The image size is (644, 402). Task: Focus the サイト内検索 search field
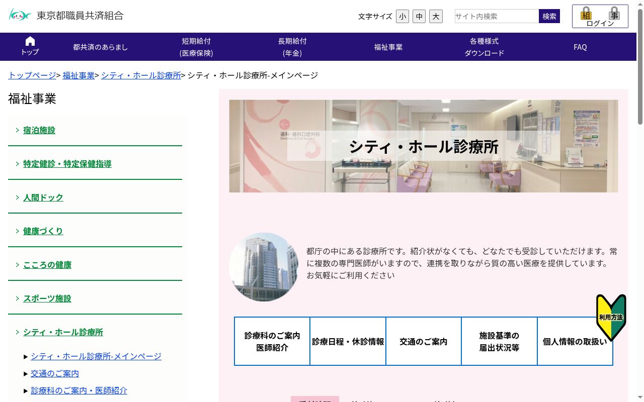(x=497, y=16)
